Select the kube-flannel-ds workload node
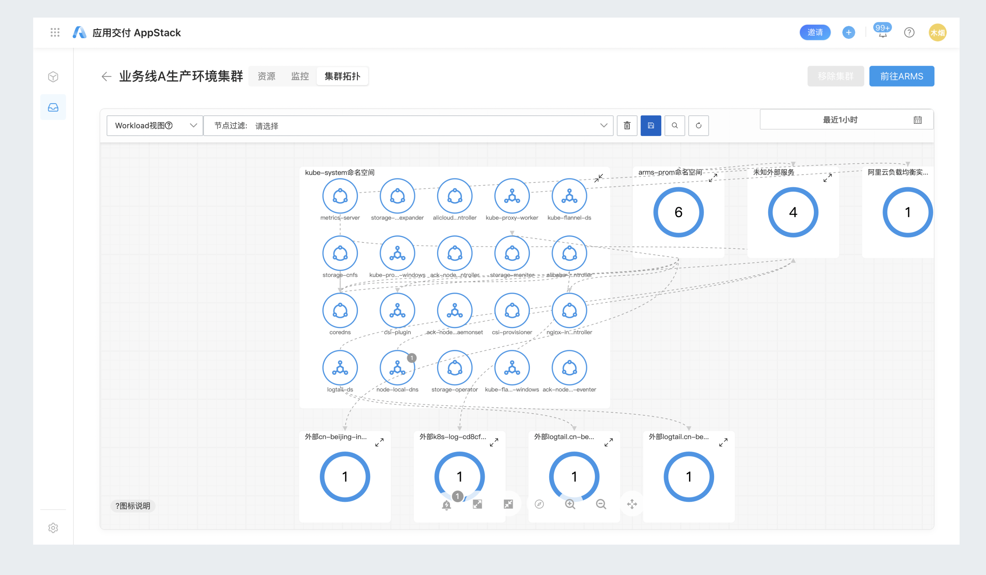Screen dimensions: 986x575 (569, 196)
